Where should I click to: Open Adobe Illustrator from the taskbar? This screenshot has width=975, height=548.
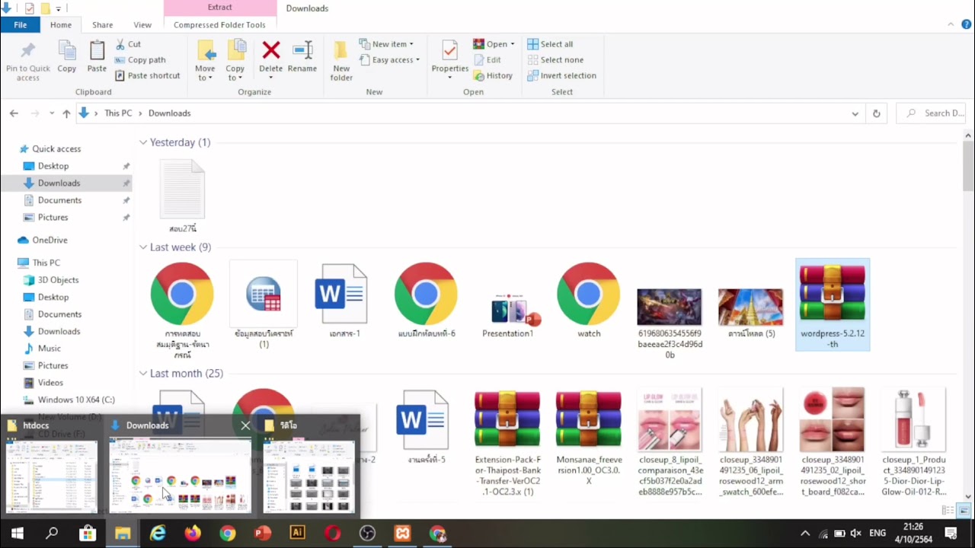(x=298, y=533)
